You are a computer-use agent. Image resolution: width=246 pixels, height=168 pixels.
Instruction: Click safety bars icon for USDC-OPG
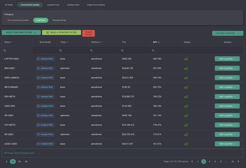click(186, 106)
